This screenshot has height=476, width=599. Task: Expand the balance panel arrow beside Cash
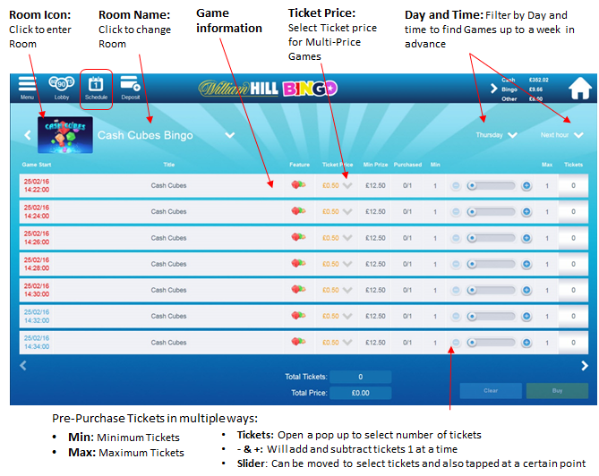493,89
